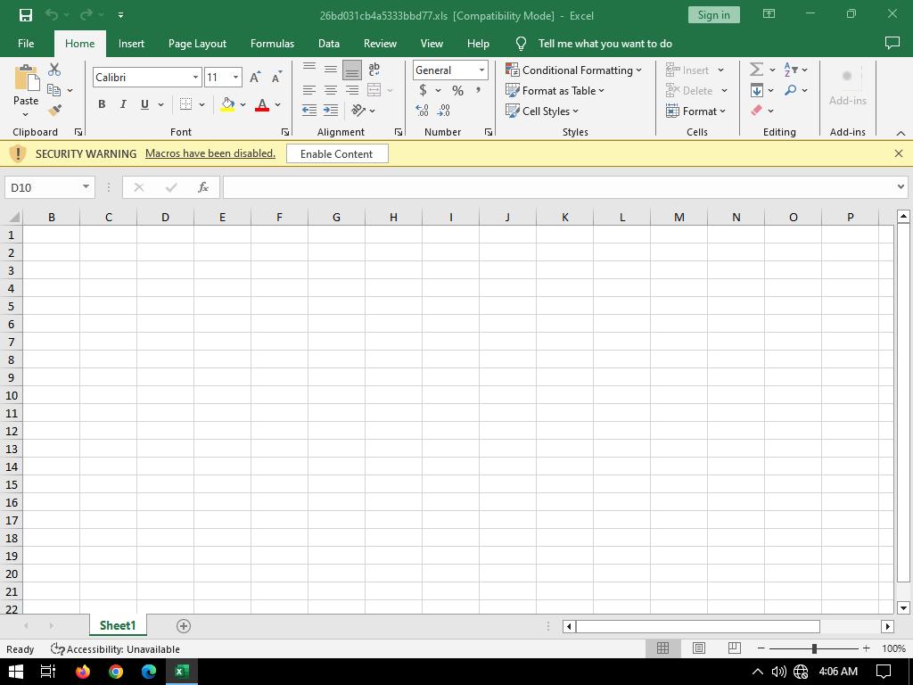Click the Insert Function fx icon

click(x=203, y=187)
